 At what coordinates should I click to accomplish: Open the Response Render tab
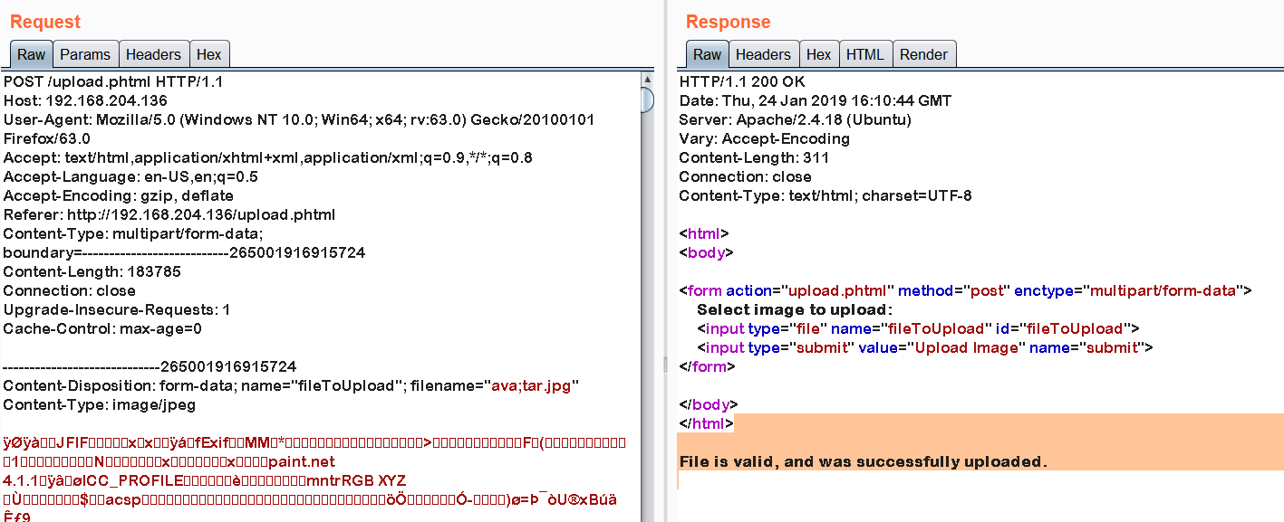pos(924,54)
